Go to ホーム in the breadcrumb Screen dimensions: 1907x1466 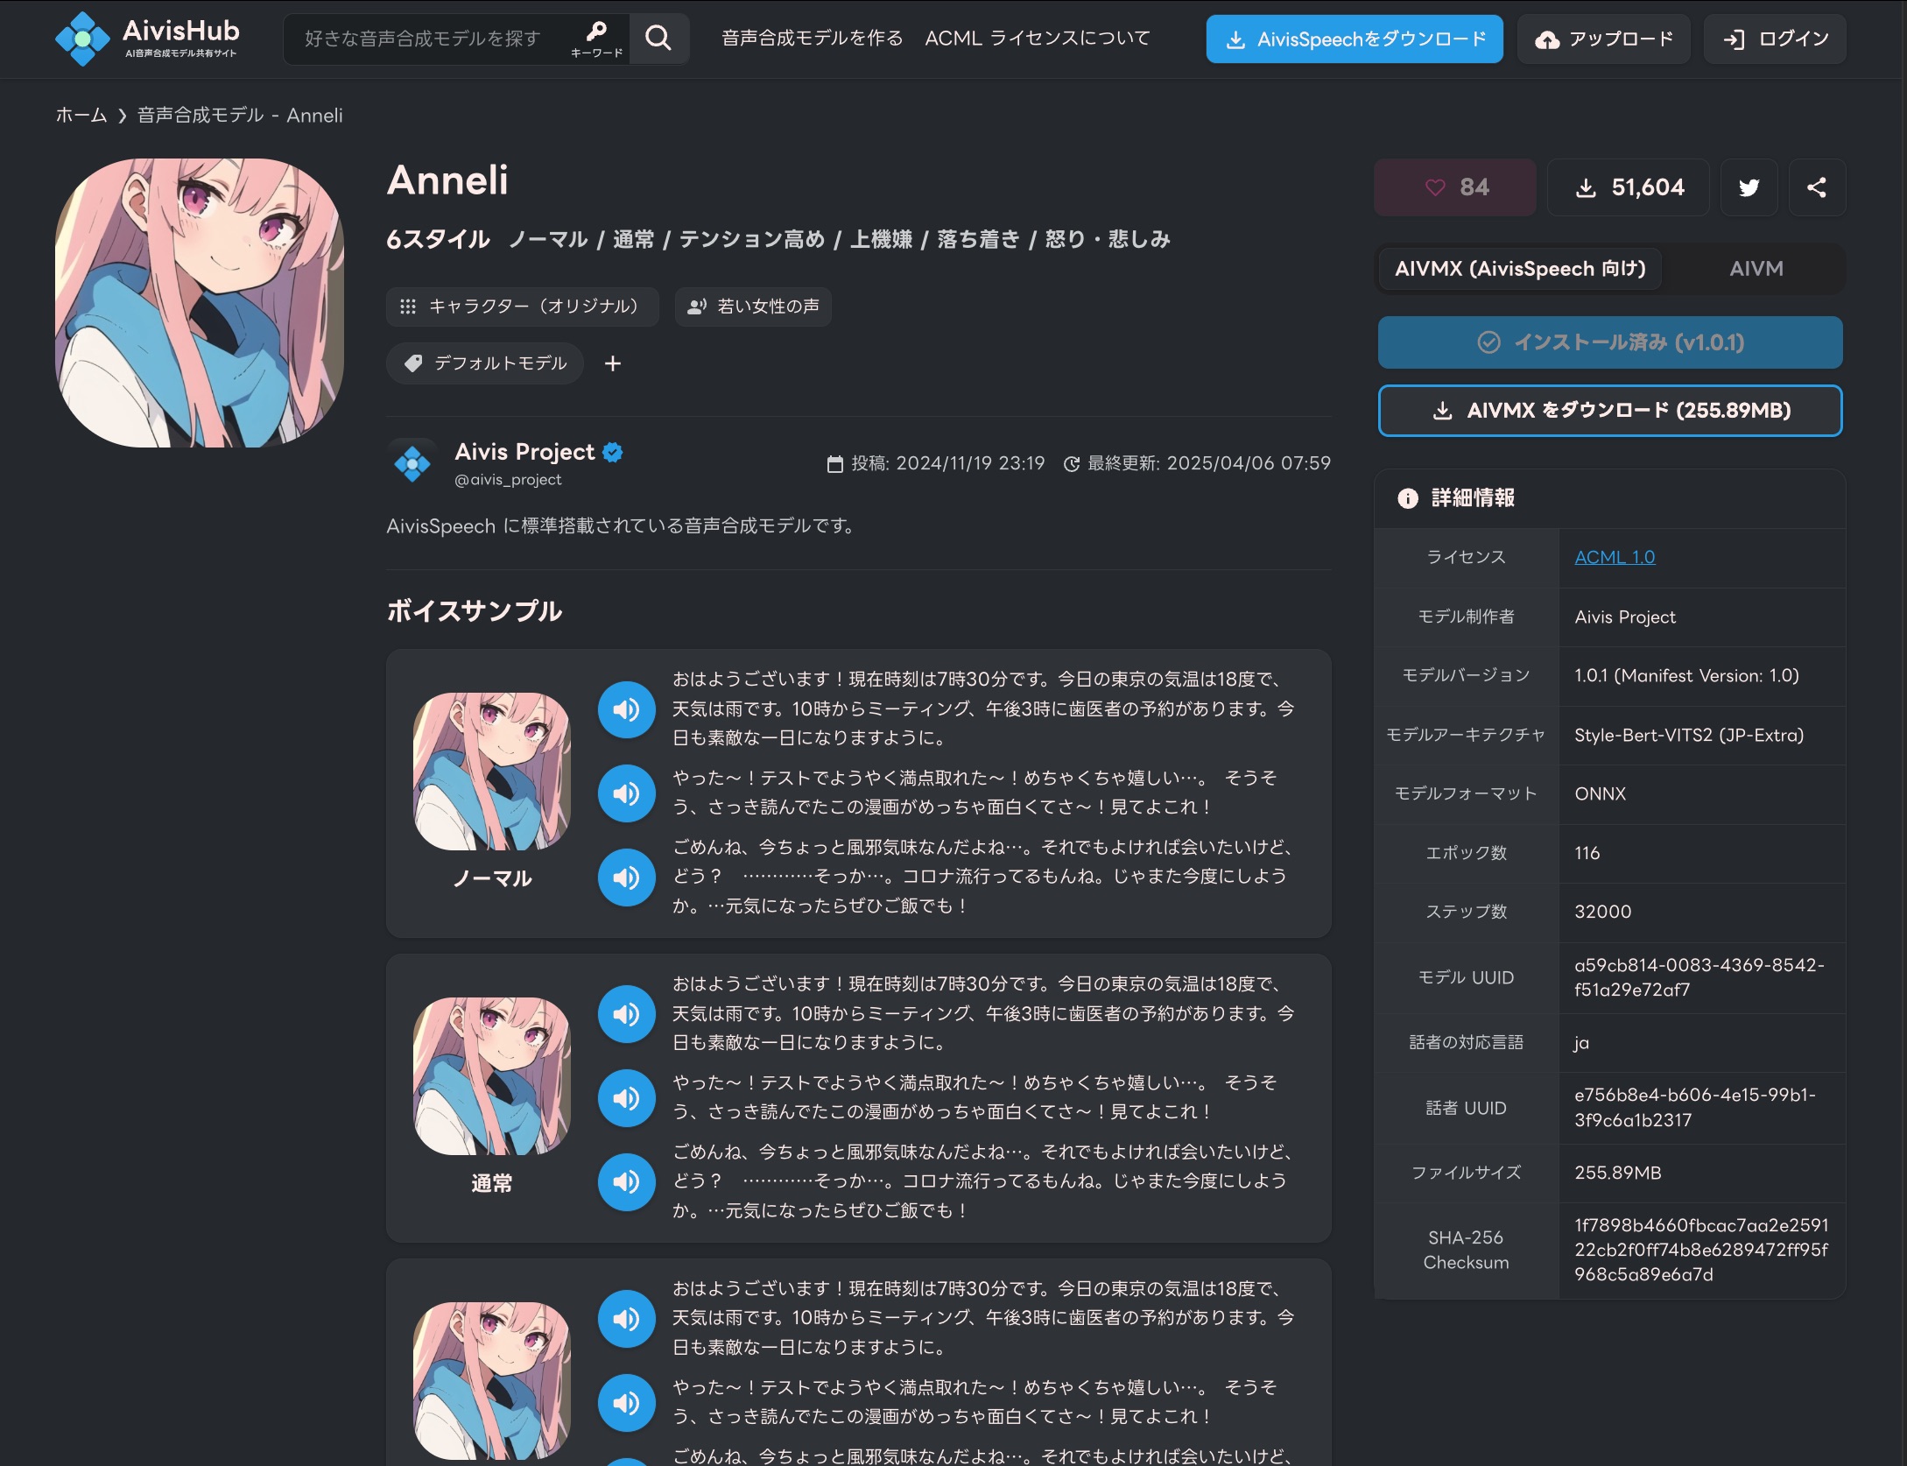(x=81, y=116)
